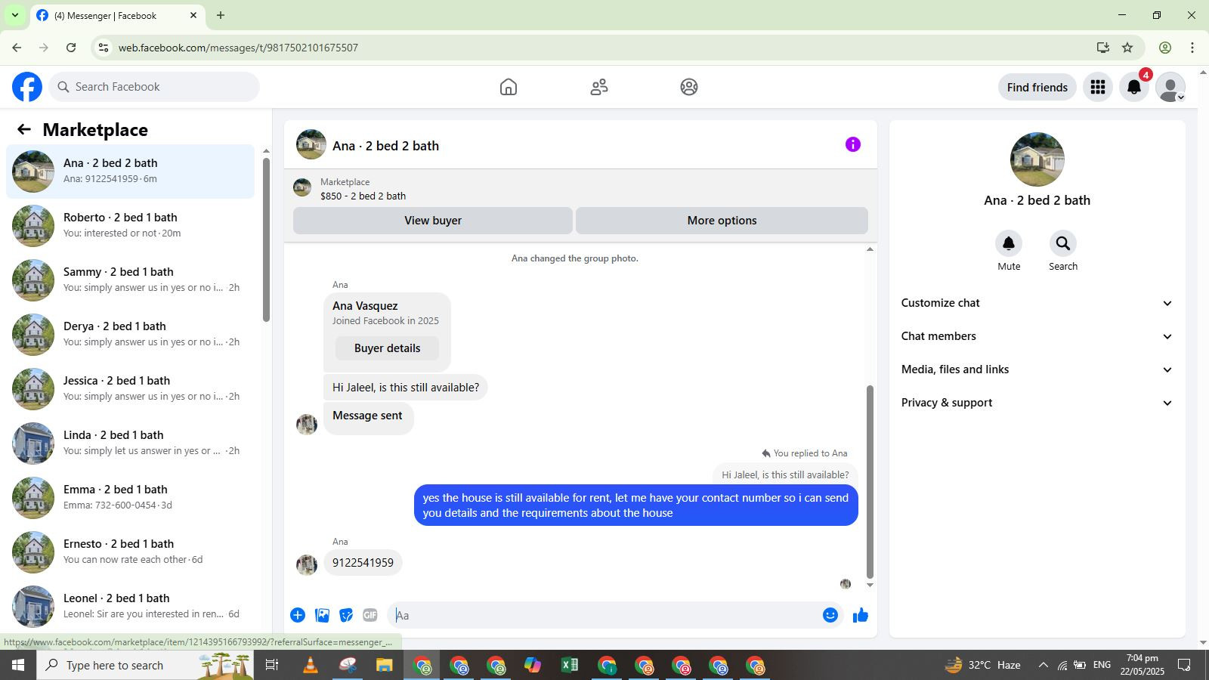Click the Search Facebook field
The image size is (1209, 680).
click(154, 87)
